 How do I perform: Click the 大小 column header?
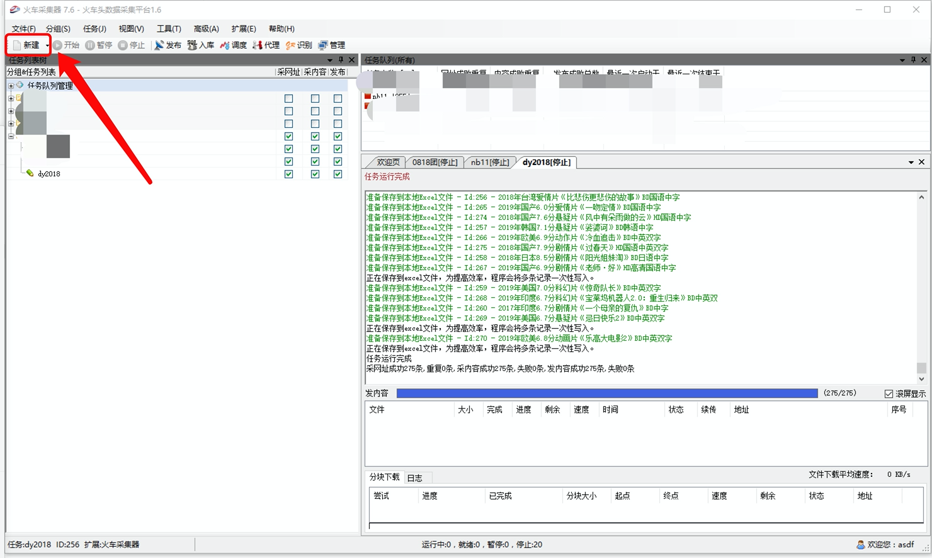pyautogui.click(x=468, y=409)
